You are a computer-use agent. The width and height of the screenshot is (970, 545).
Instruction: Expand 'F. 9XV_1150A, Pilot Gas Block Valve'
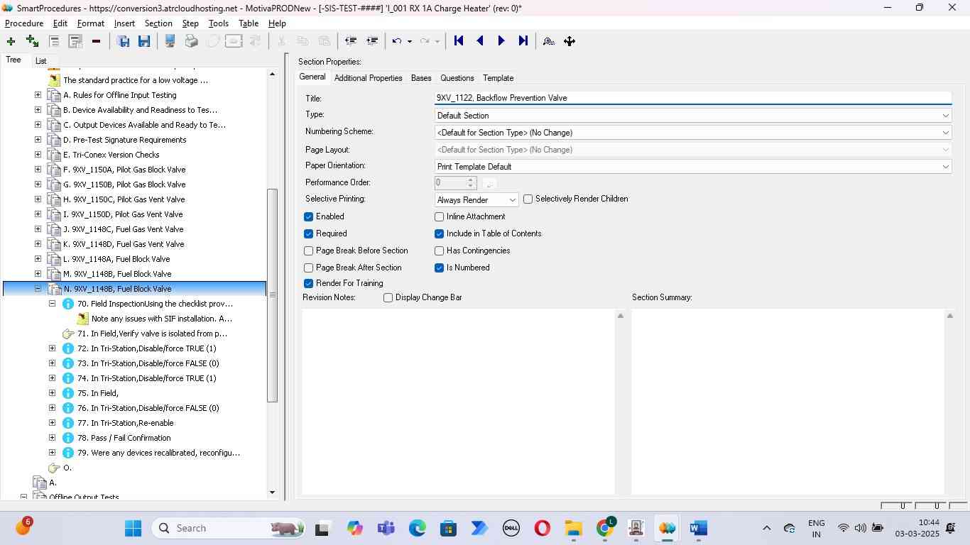pos(38,170)
